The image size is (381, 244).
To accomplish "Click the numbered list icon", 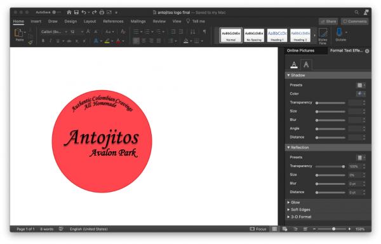I will [x=147, y=32].
